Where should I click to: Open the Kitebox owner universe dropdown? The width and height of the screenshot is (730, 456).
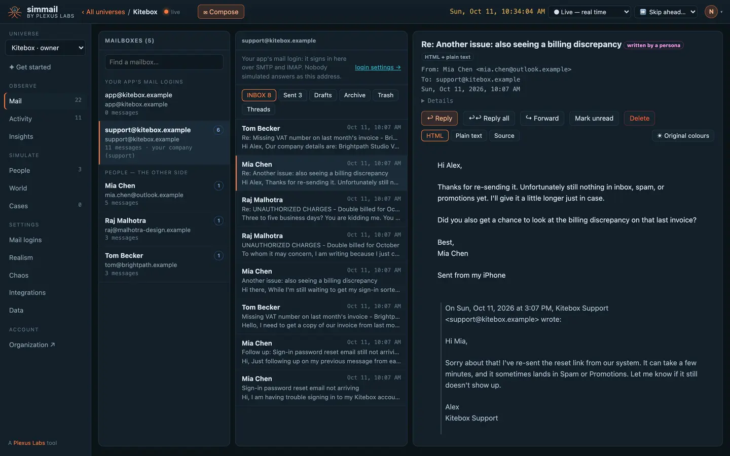[x=45, y=48]
